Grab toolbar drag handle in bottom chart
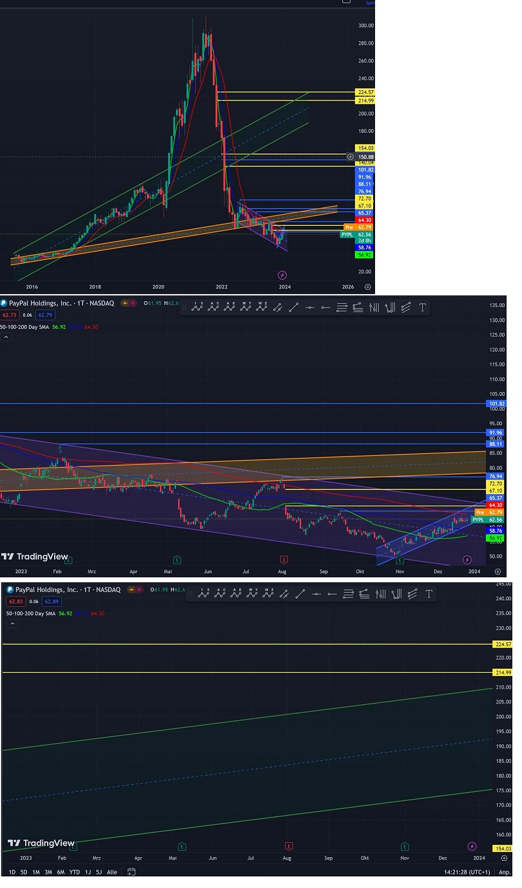Viewport: 522px width, 888px height. (190, 594)
